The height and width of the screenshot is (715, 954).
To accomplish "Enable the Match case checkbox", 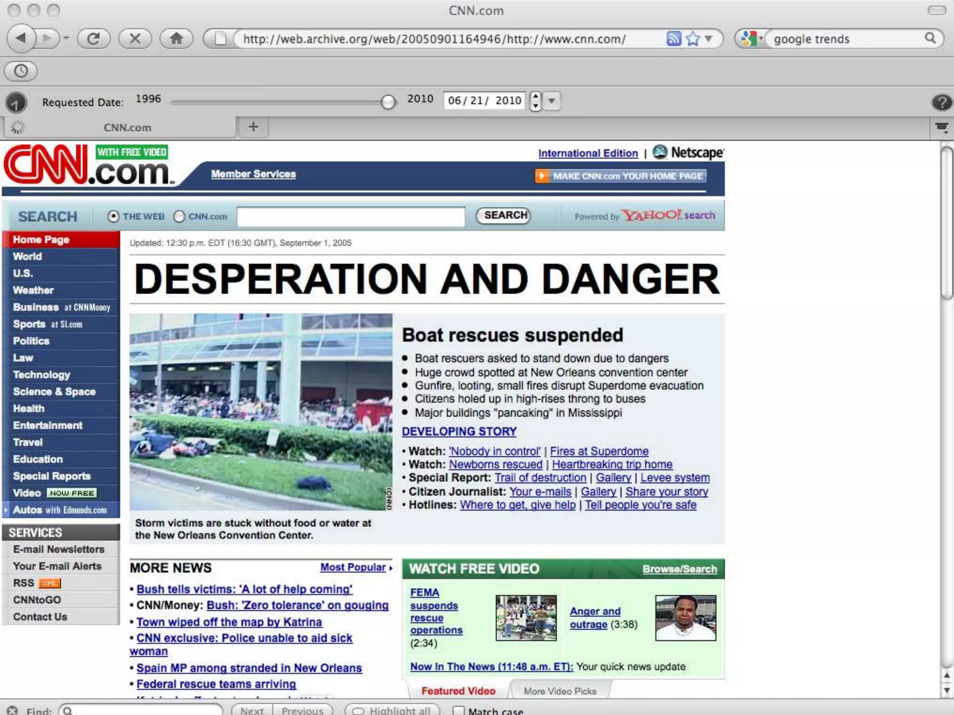I will tap(459, 710).
